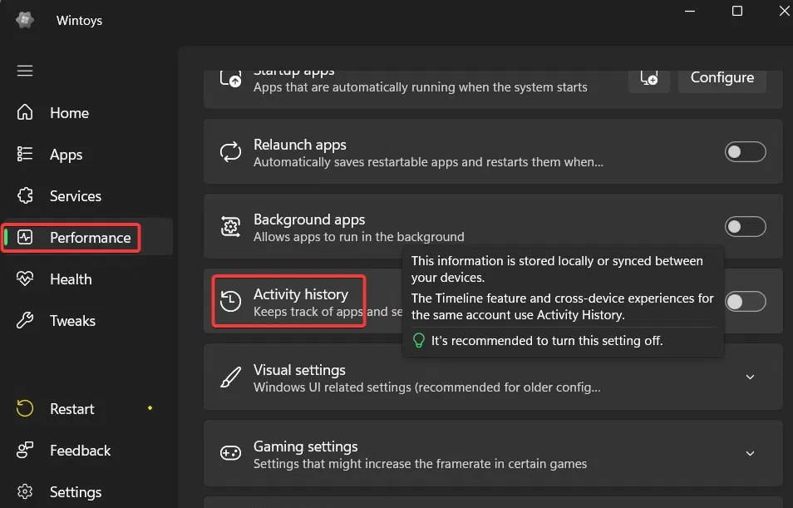The width and height of the screenshot is (793, 508).
Task: Select Tweaks in the sidebar
Action: [x=72, y=321]
